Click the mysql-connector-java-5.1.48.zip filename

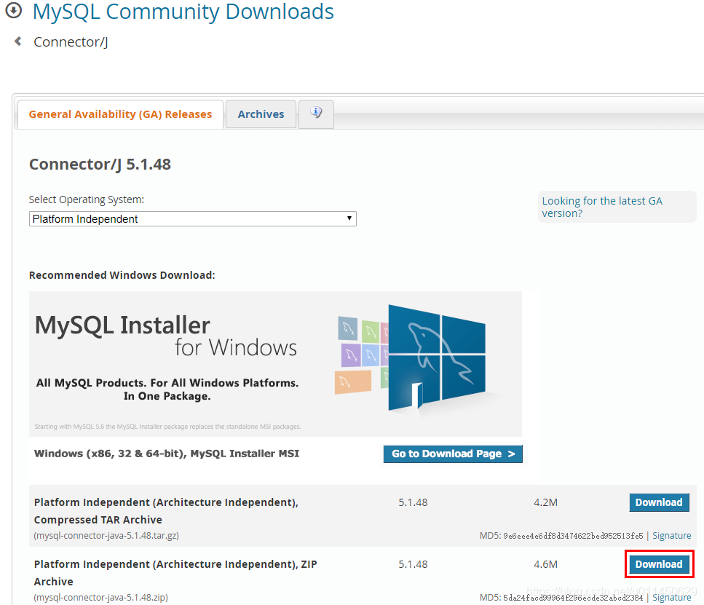[101, 598]
